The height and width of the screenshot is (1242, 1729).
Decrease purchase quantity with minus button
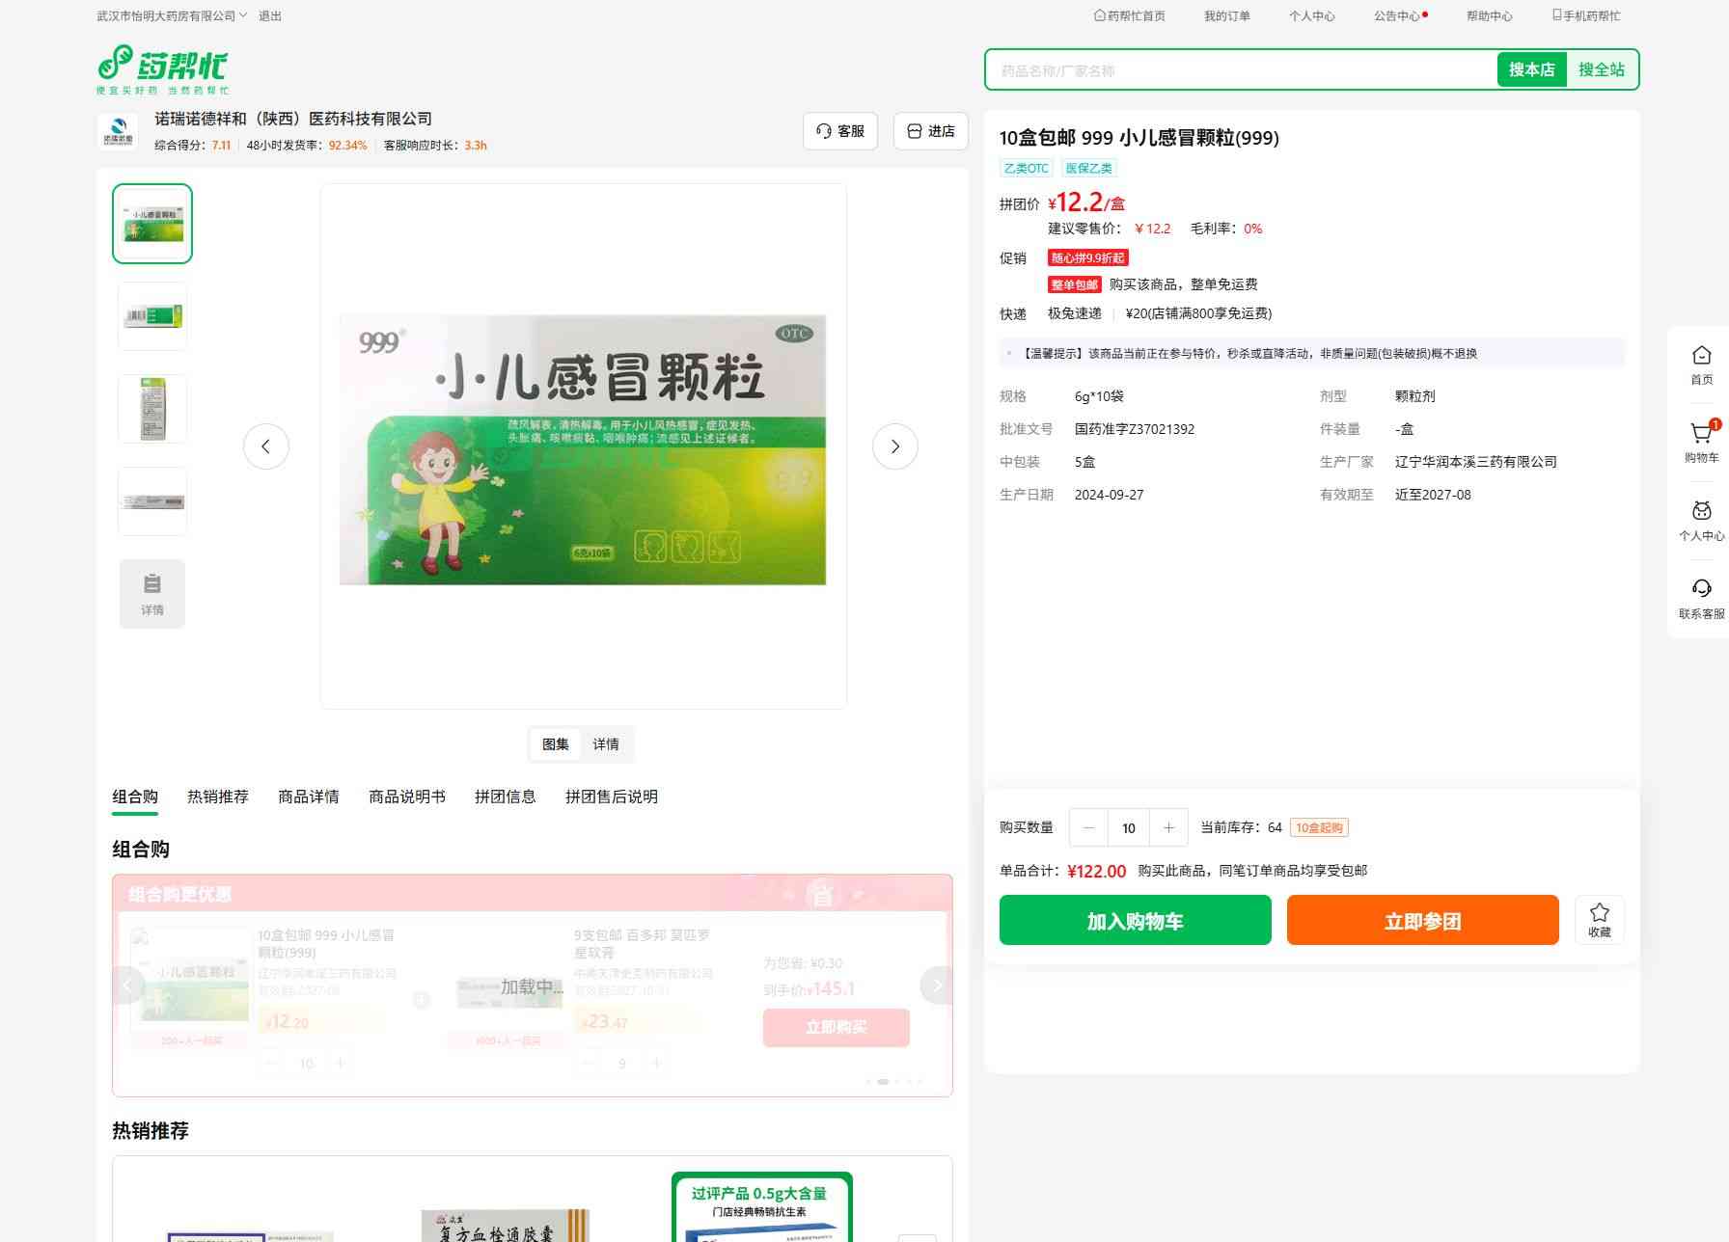click(x=1088, y=827)
